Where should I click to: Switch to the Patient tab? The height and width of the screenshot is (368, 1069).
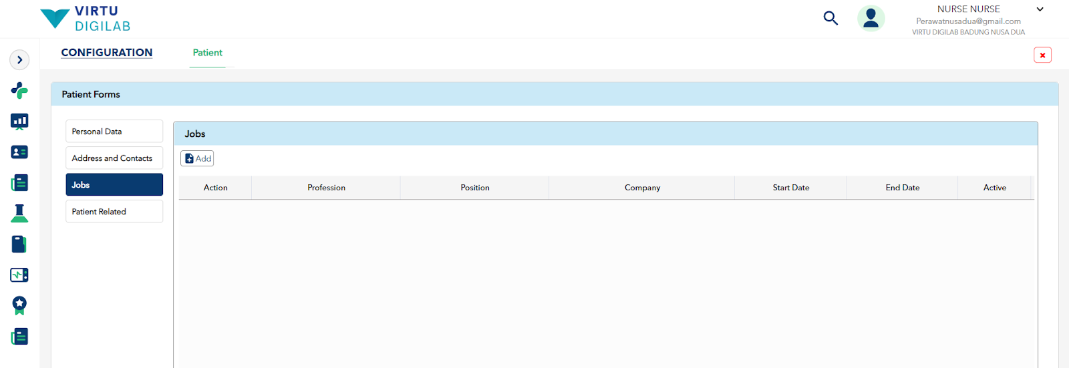pyautogui.click(x=208, y=53)
